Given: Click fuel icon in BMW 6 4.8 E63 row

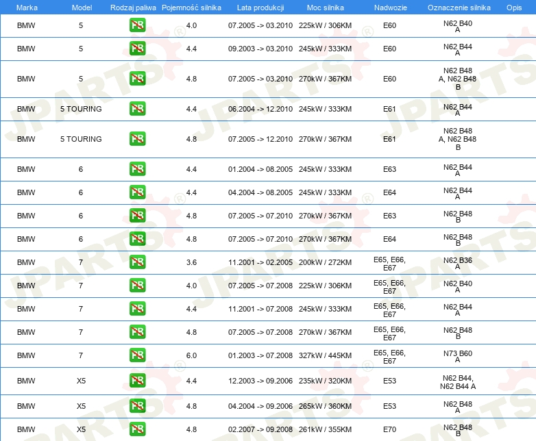Looking at the screenshot, I should 137,215.
